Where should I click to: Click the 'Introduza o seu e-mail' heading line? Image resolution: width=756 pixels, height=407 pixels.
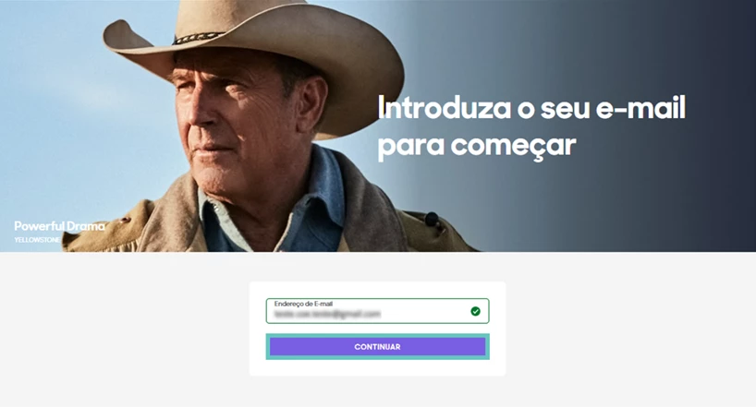tap(531, 107)
